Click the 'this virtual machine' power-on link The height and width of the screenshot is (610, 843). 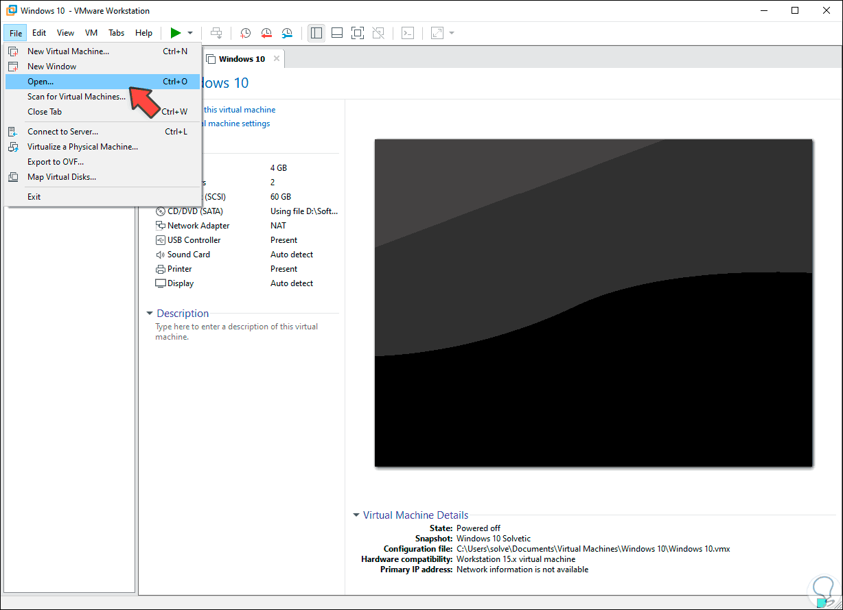pos(239,110)
